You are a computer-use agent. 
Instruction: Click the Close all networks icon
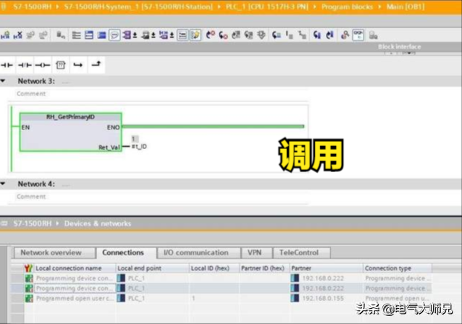click(89, 35)
